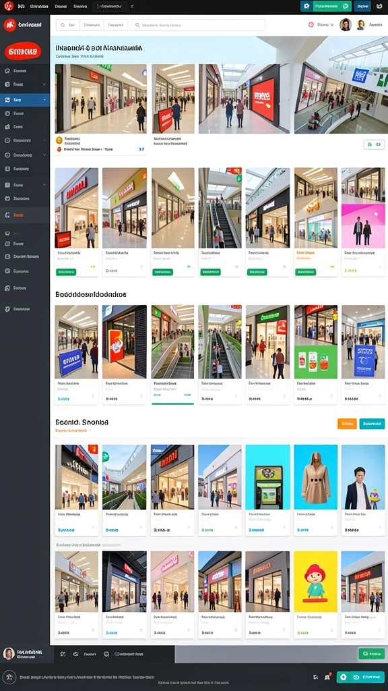This screenshot has width=388, height=691.
Task: Click inside the wide search field in the header
Action: point(198,25)
